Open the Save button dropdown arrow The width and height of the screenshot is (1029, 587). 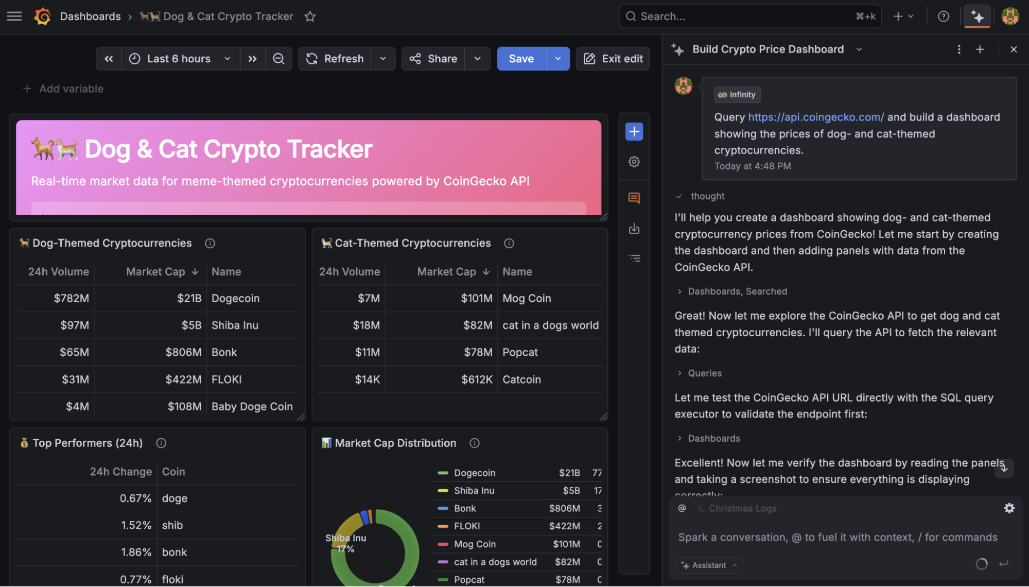(557, 58)
